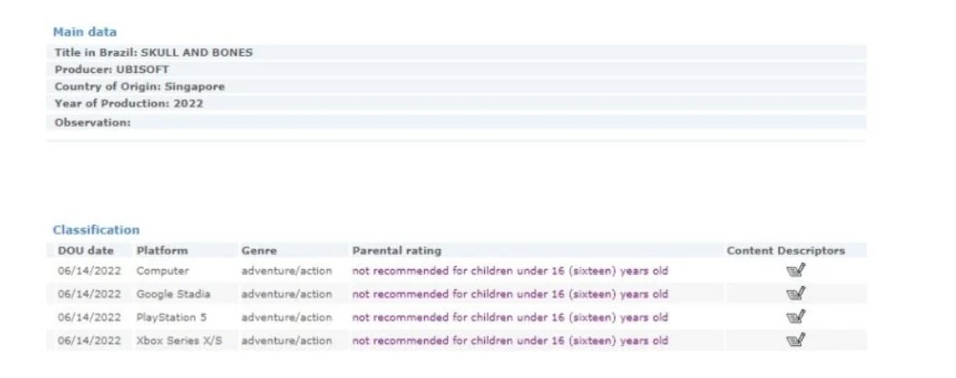Open content descriptors for PlayStation 5 row
The image size is (956, 378).
[794, 317]
